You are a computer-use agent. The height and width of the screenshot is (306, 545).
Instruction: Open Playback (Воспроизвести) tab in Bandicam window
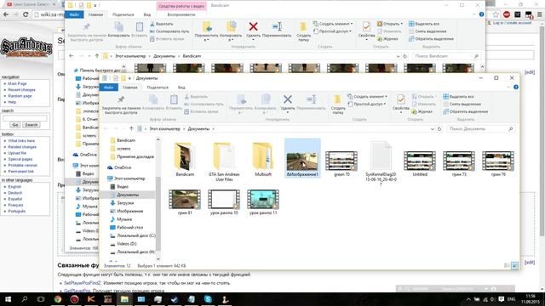click(x=181, y=14)
